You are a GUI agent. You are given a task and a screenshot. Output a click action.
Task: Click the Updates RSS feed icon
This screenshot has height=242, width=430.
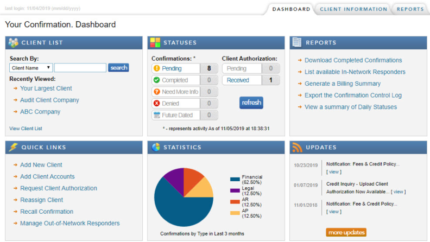click(296, 147)
